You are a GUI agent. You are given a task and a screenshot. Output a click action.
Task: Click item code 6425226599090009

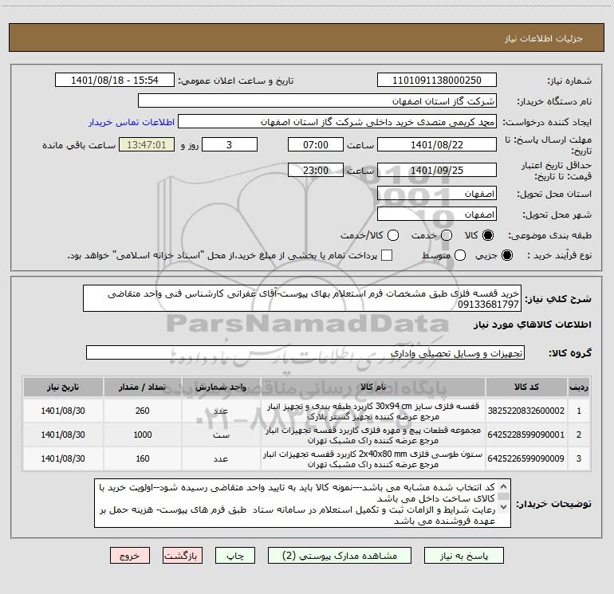coord(526,458)
